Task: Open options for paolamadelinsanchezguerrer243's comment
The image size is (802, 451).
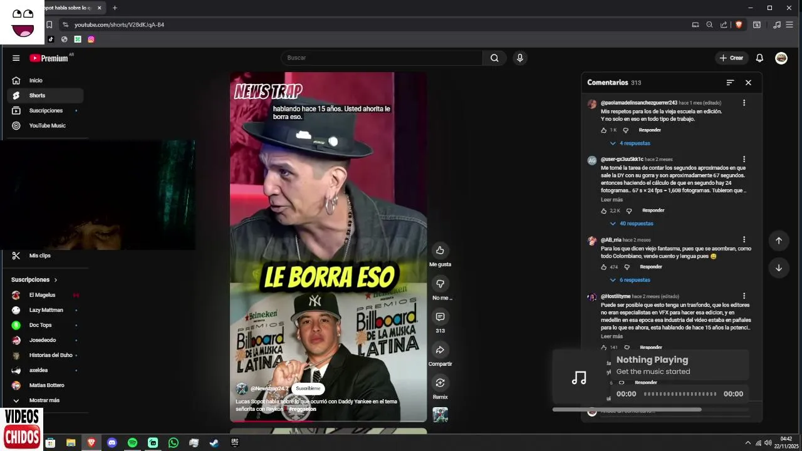Action: [x=744, y=103]
